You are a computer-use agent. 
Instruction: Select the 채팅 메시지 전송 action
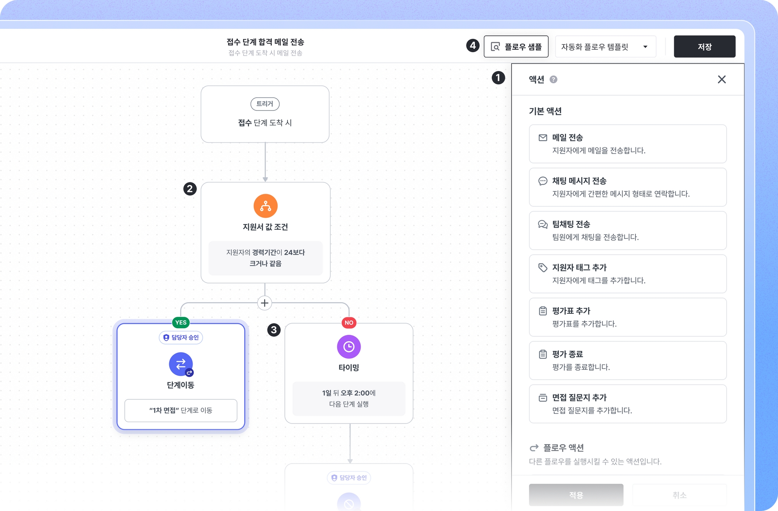(627, 187)
